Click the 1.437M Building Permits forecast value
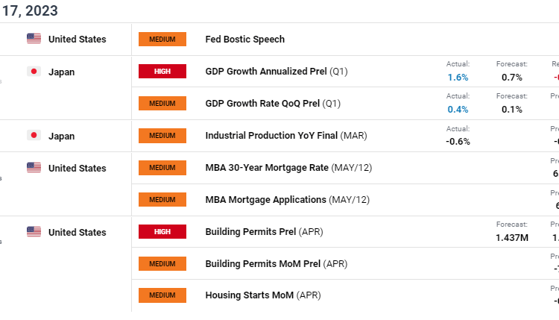Image resolution: width=559 pixels, height=320 pixels. point(512,237)
